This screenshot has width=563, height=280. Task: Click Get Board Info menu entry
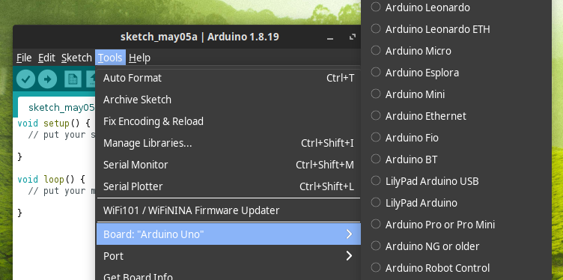click(228, 275)
